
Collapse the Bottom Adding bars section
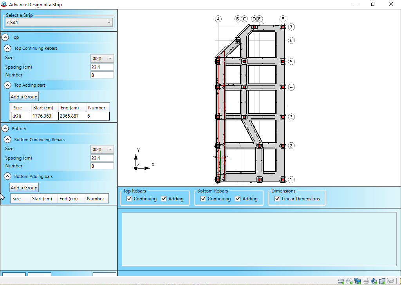pos(7,176)
